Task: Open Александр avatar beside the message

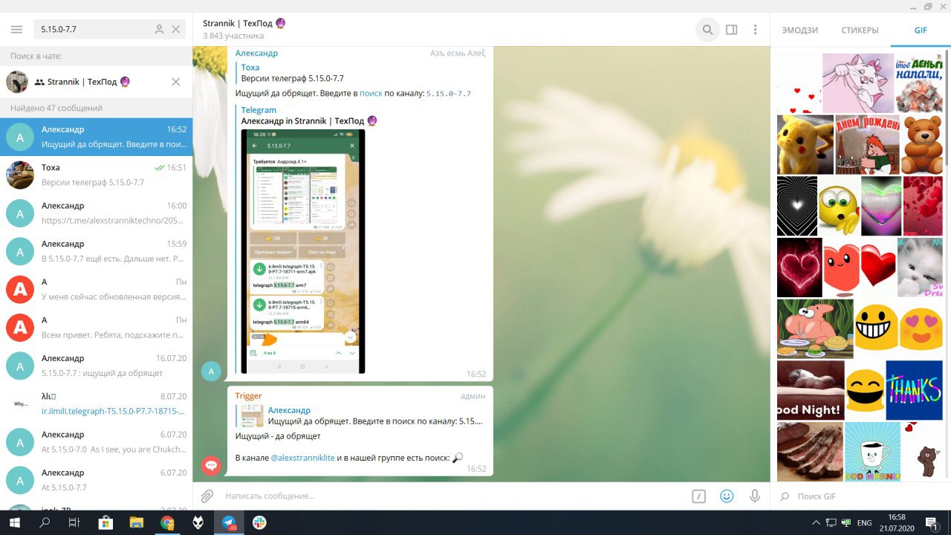Action: (x=212, y=371)
